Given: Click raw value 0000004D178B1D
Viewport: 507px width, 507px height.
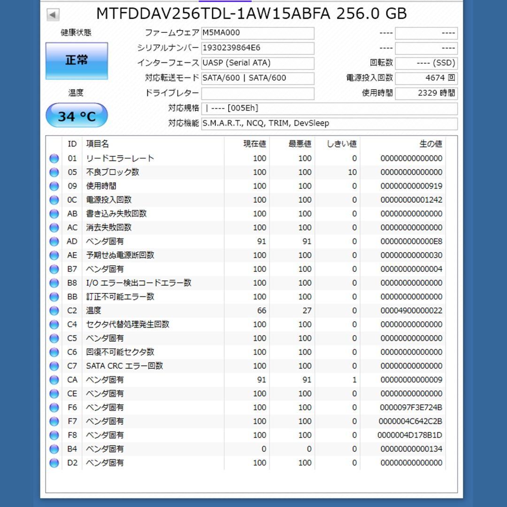Looking at the screenshot, I should [x=410, y=435].
